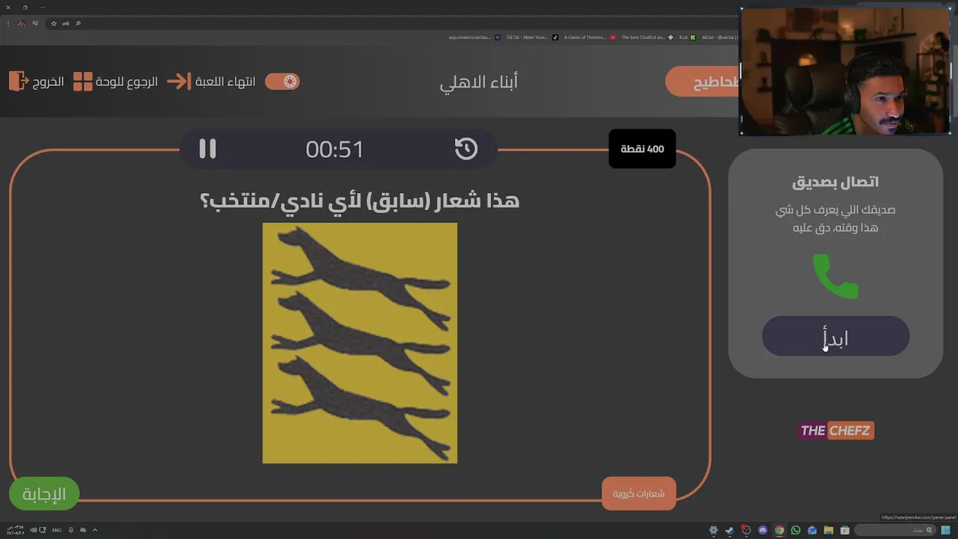Switch to Google Chrome in the taskbar

point(779,530)
